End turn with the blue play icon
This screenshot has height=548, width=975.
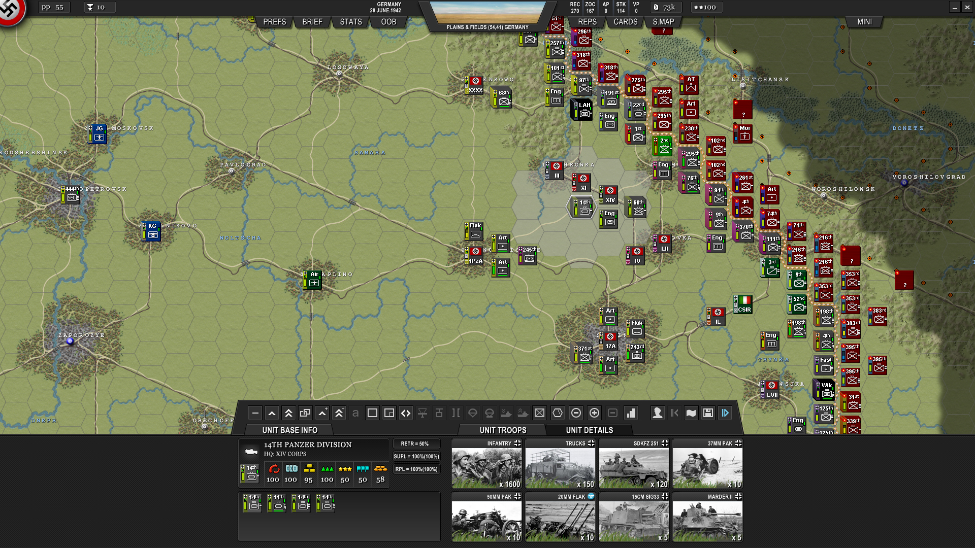tap(725, 413)
